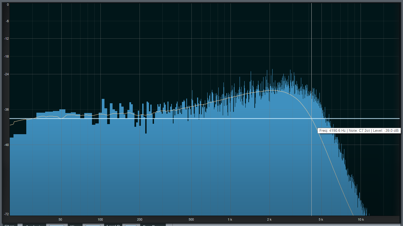
Task: Click the -24 dB level axis label
Action: tap(7, 74)
